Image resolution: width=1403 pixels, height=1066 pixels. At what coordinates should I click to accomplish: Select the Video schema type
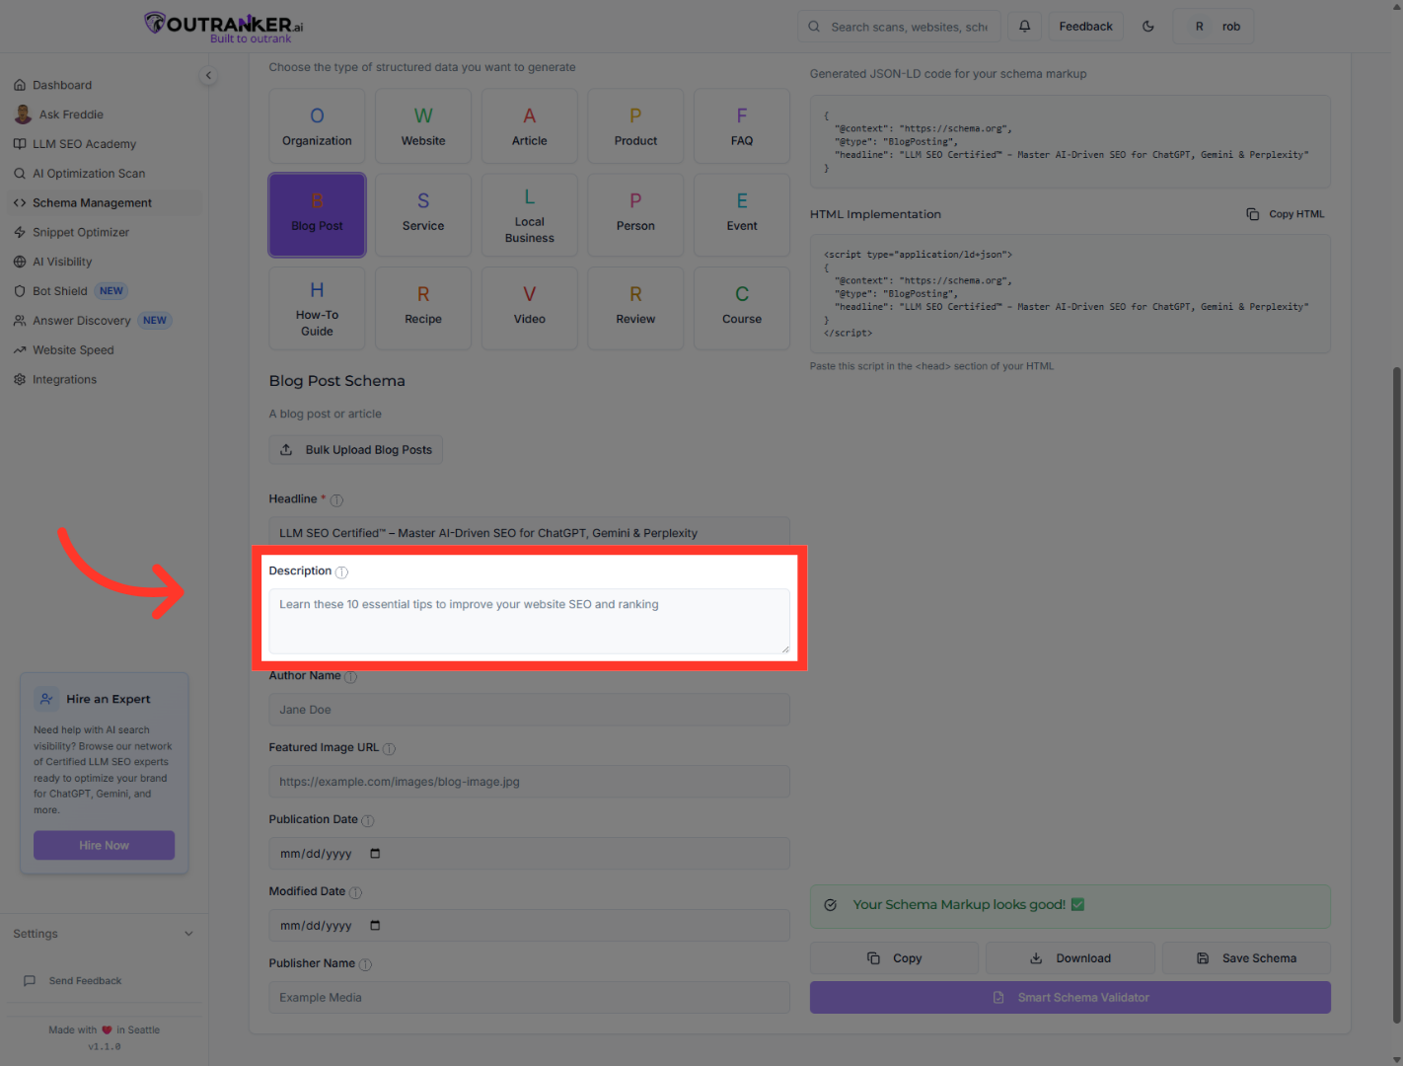pyautogui.click(x=530, y=308)
